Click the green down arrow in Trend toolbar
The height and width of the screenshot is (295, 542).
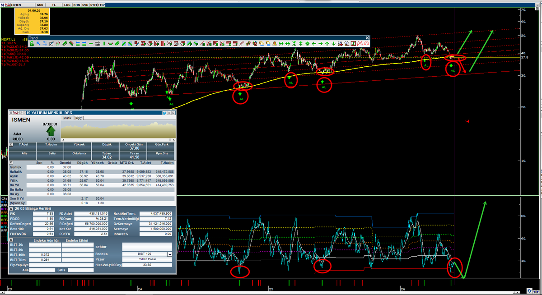click(333, 44)
